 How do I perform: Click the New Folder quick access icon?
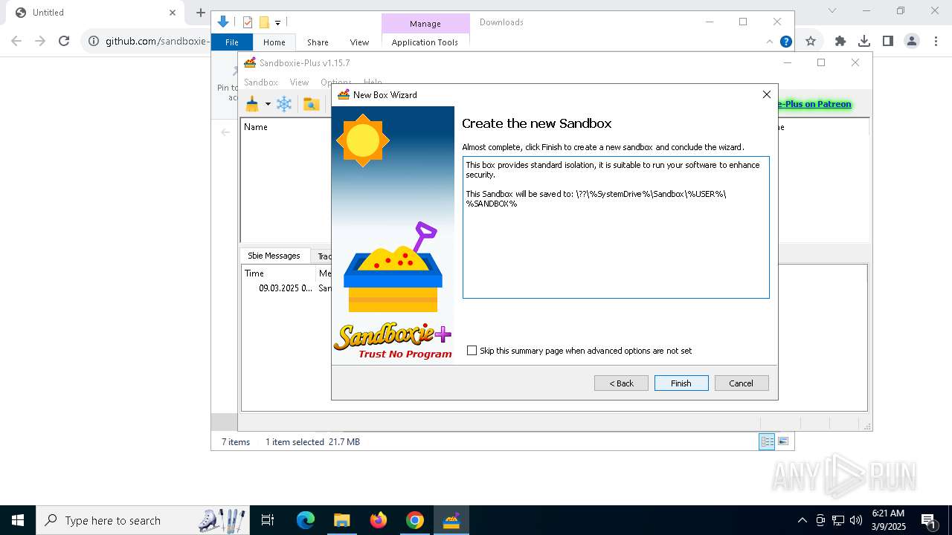pos(264,22)
